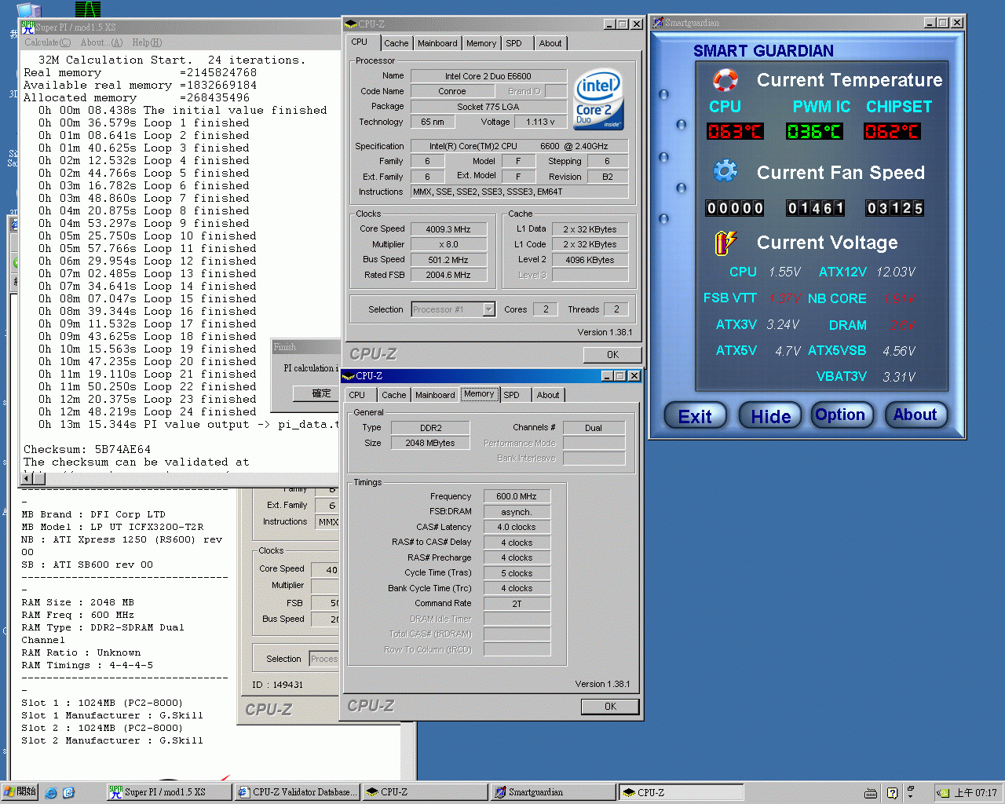Select Cache tab in lower CPU-Z window
Screen dimensions: 1005x804
[393, 395]
